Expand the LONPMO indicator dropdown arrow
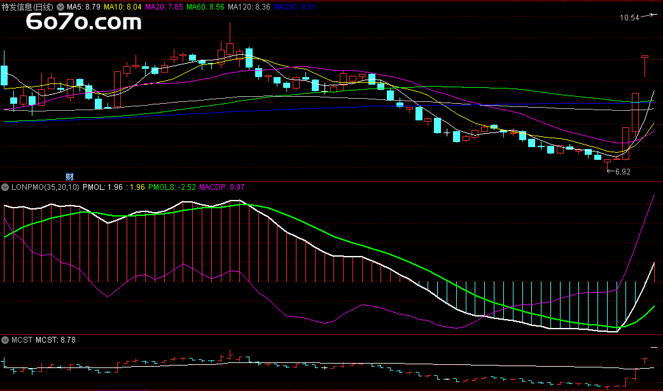 6,187
